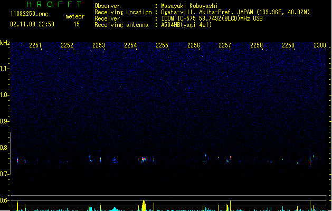Click the 2254 time marker
Image resolution: width=332 pixels, height=211 pixels.
pyautogui.click(x=130, y=45)
